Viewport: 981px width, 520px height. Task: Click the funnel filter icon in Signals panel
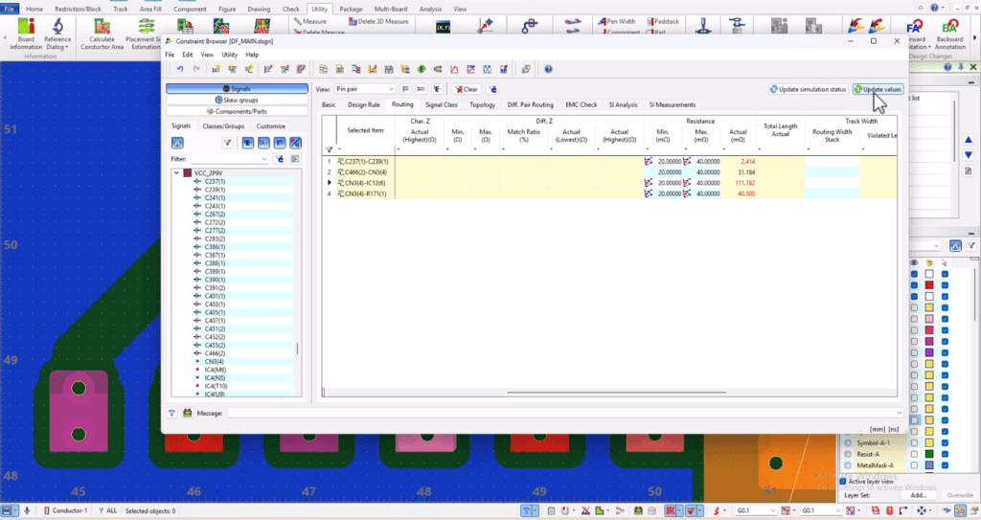(227, 144)
